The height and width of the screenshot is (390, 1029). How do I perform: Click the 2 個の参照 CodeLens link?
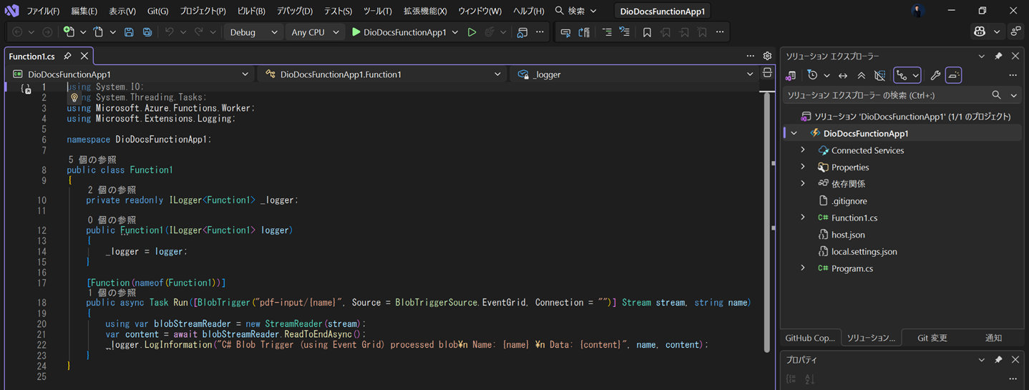[x=112, y=190]
